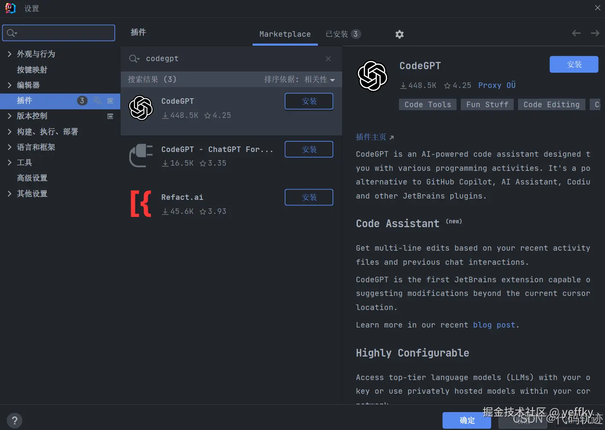Screen dimensions: 605x430
Task: Click the Refact.ai red logo
Action: [x=141, y=204]
